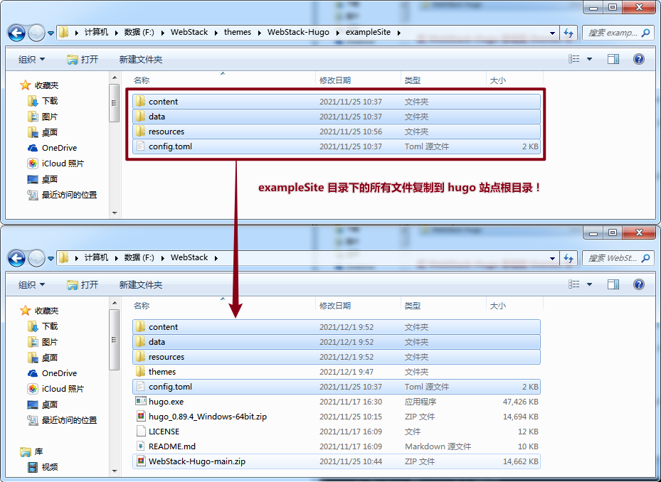Sort by 类型 column in lower WebStack window

[412, 306]
